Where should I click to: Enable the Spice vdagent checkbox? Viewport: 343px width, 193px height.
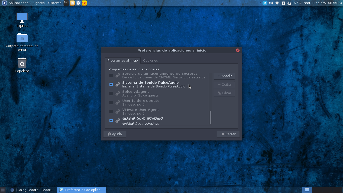pos(111,93)
